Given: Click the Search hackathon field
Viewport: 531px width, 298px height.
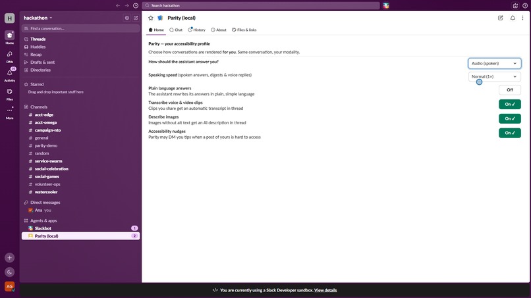Looking at the screenshot, I should (x=261, y=5).
